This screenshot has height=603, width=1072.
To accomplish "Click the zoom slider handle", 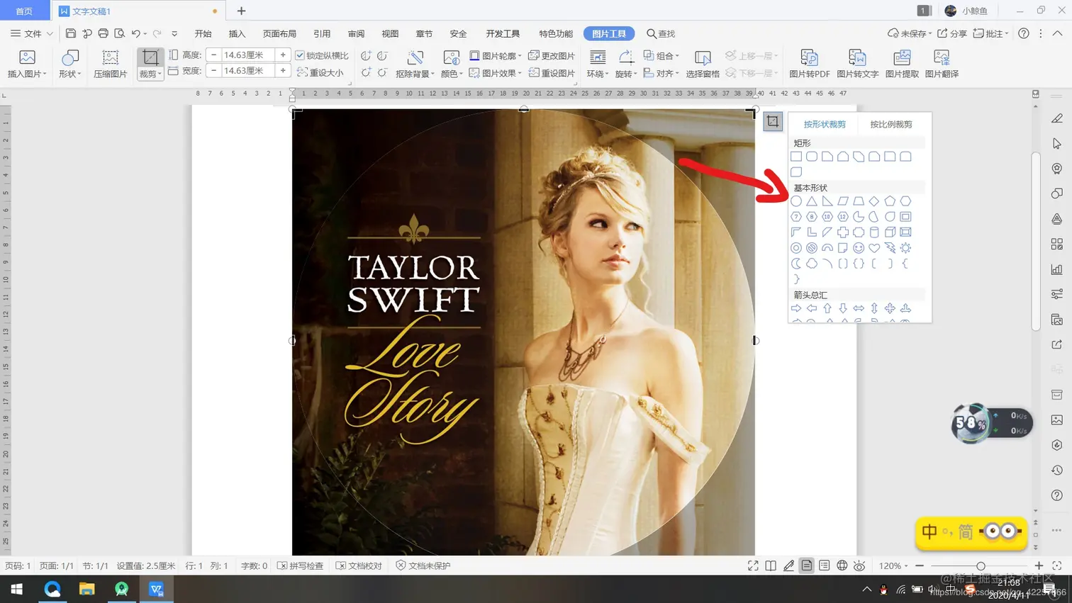I will pyautogui.click(x=981, y=565).
